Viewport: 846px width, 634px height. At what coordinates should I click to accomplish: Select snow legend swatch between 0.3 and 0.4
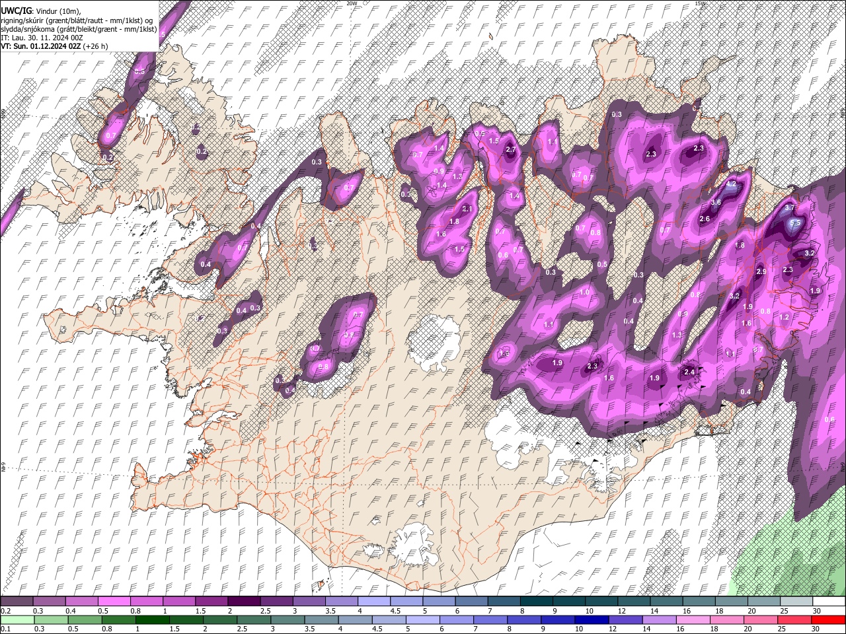click(x=48, y=602)
